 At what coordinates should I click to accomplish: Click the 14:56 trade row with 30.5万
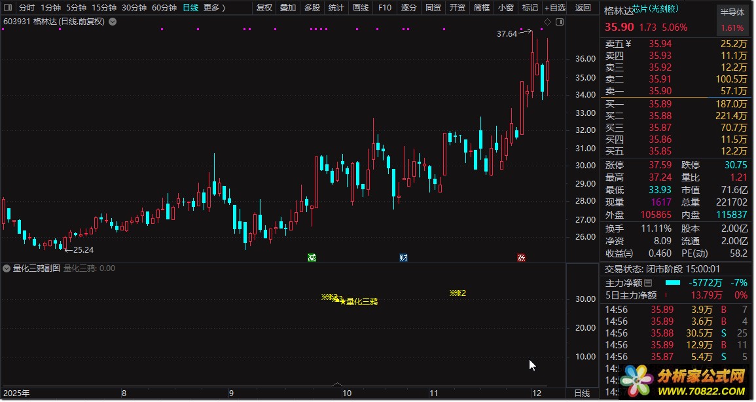pos(676,333)
